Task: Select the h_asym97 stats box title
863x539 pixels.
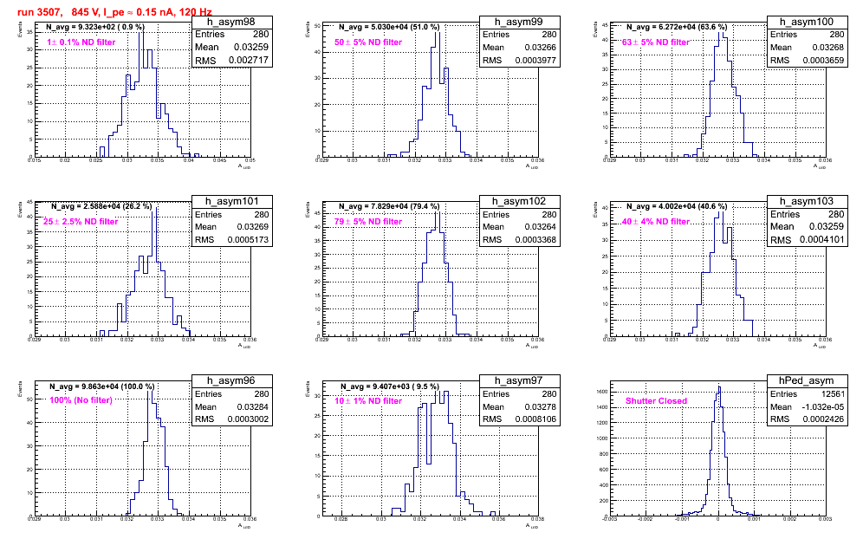Action: [519, 381]
